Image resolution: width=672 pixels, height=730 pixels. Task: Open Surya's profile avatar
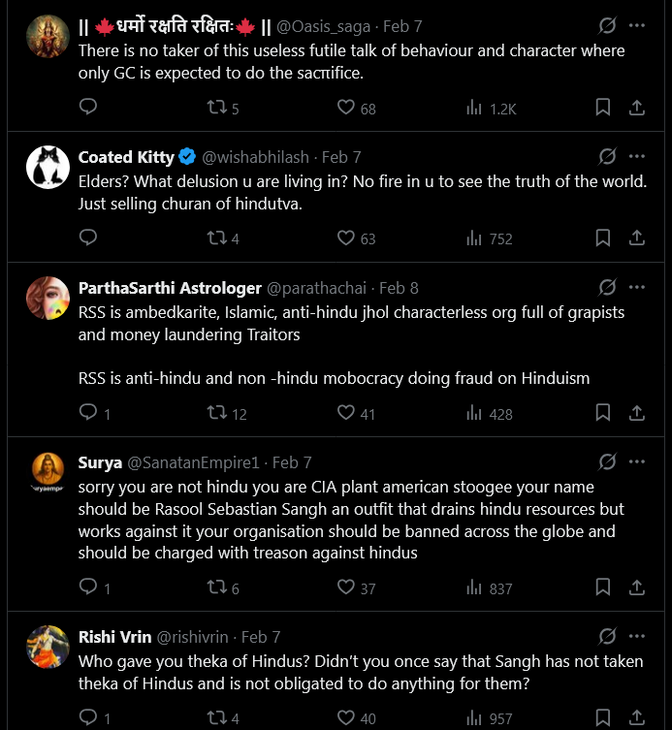point(48,474)
